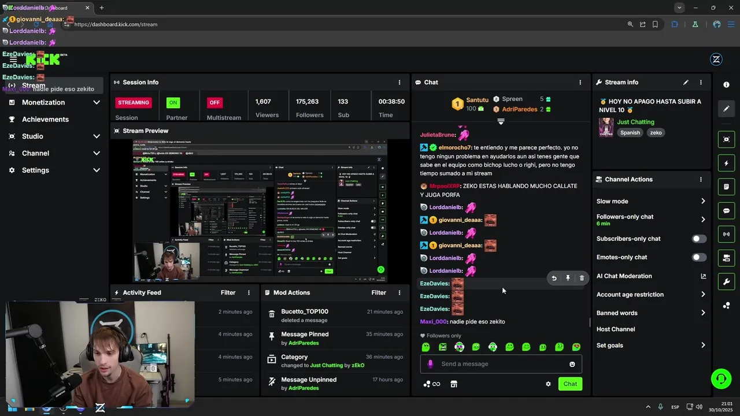Click the chat panel scrollbar
Viewport: 740px width, 416px height.
pyautogui.click(x=589, y=322)
